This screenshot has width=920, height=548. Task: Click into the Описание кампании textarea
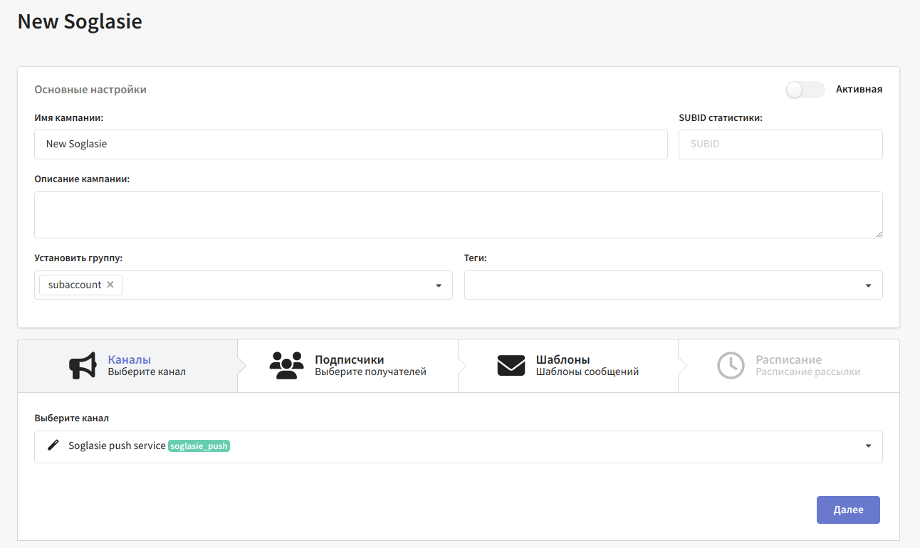click(x=459, y=215)
